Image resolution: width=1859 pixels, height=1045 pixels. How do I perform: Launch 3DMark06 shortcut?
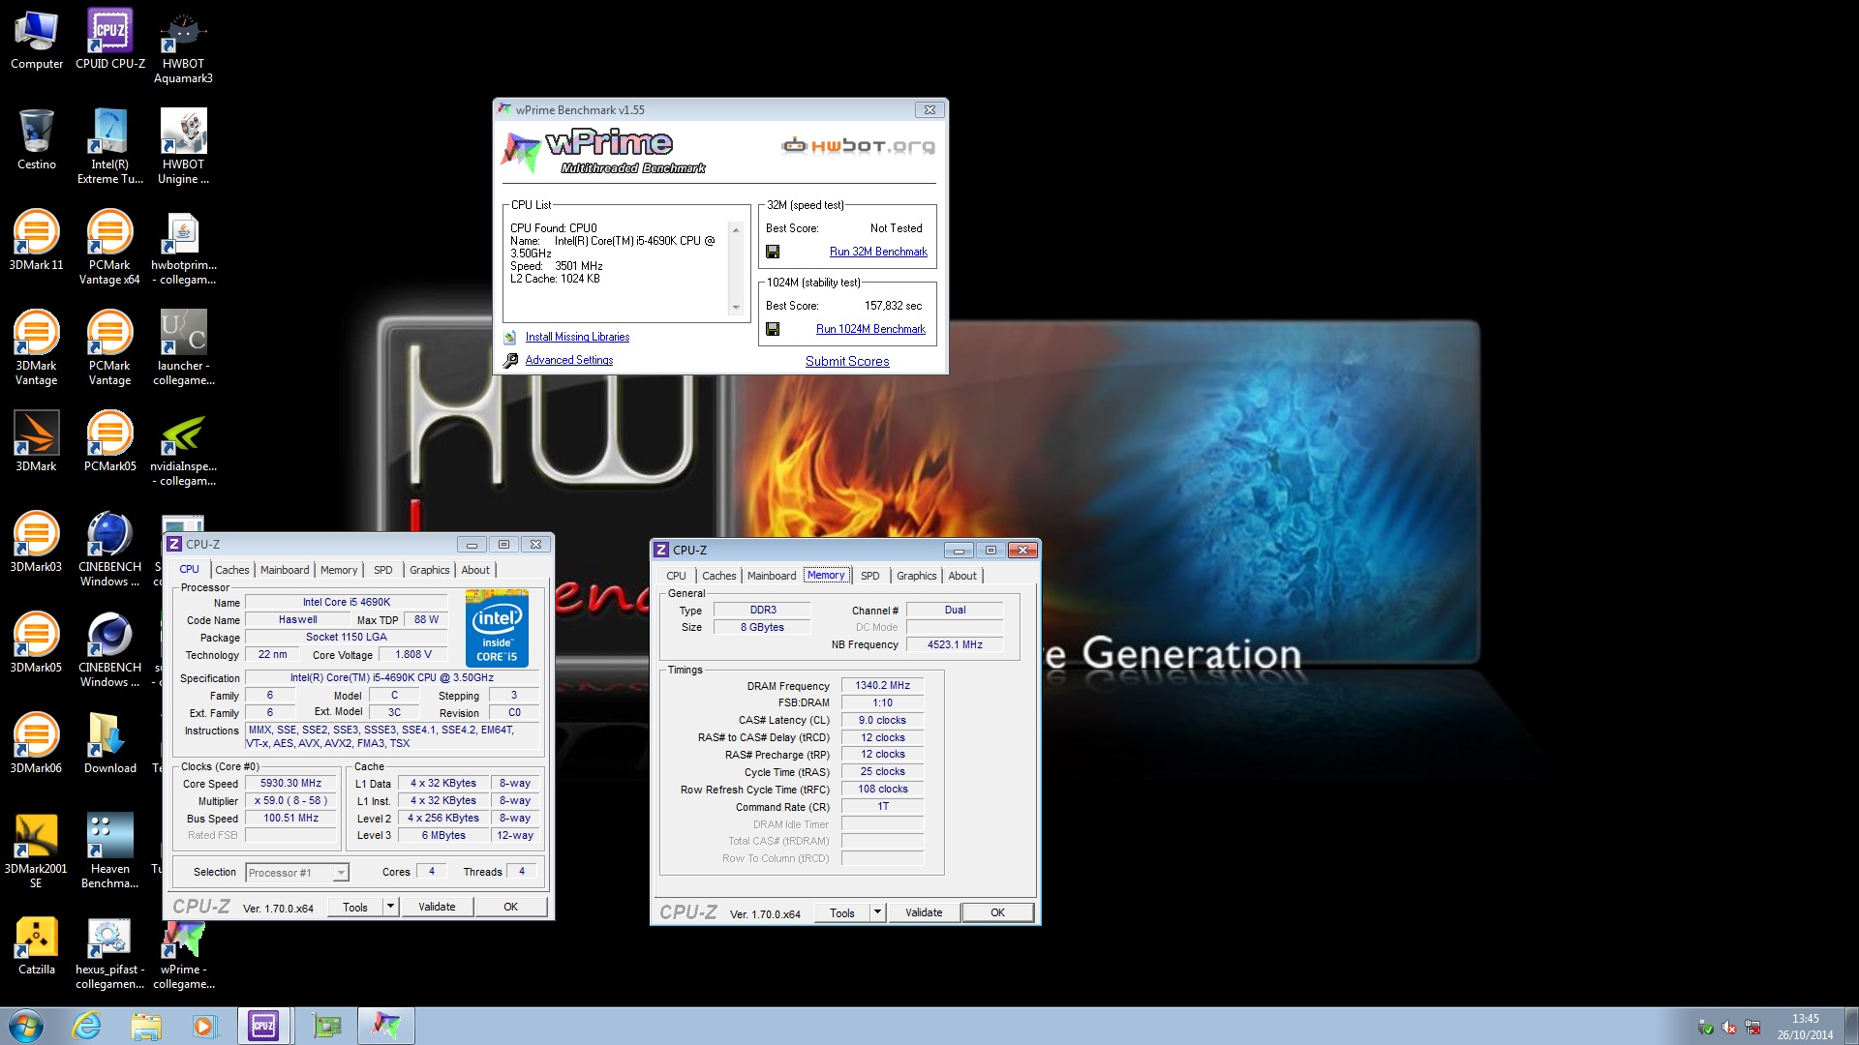point(36,744)
